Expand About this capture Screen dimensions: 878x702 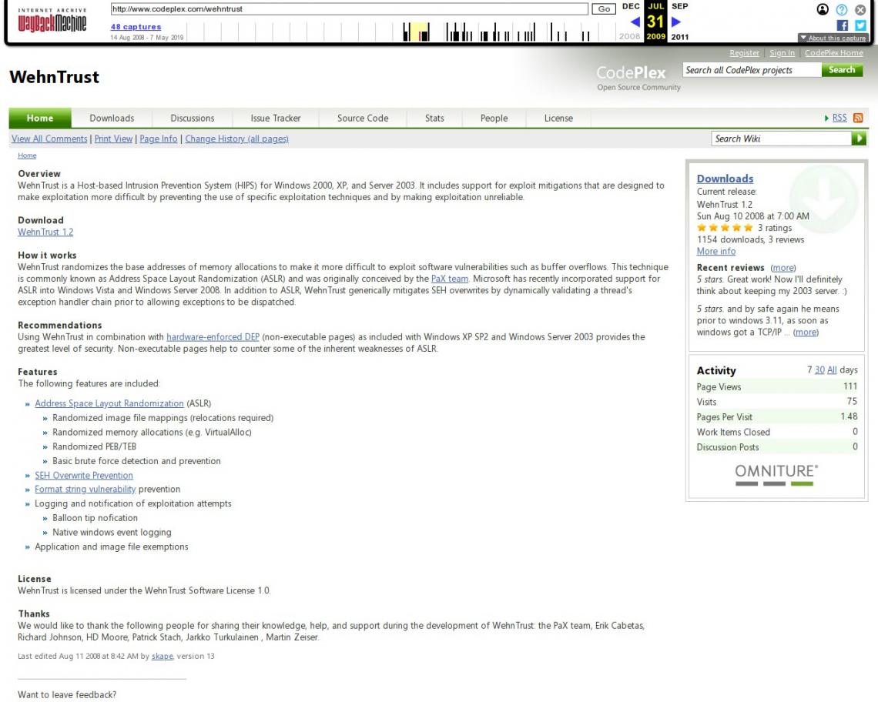pyautogui.click(x=833, y=38)
